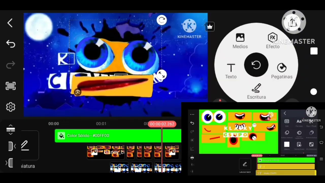Click the resize handle in inset preview
Image resolution: width=325 pixels, height=183 pixels.
point(254,138)
